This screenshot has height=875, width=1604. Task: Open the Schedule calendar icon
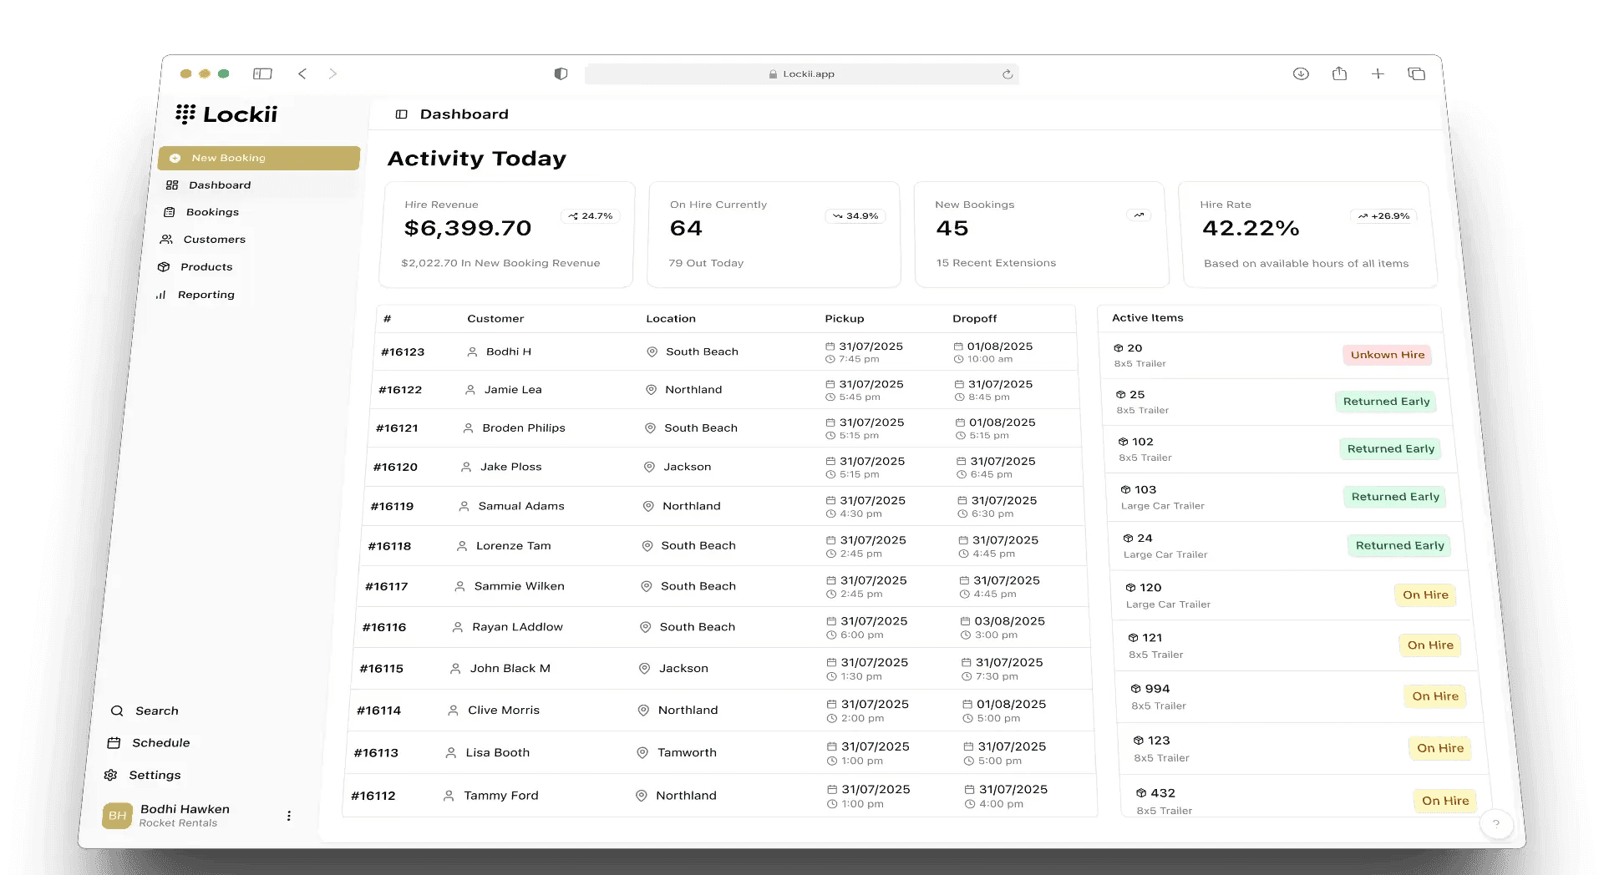(114, 743)
